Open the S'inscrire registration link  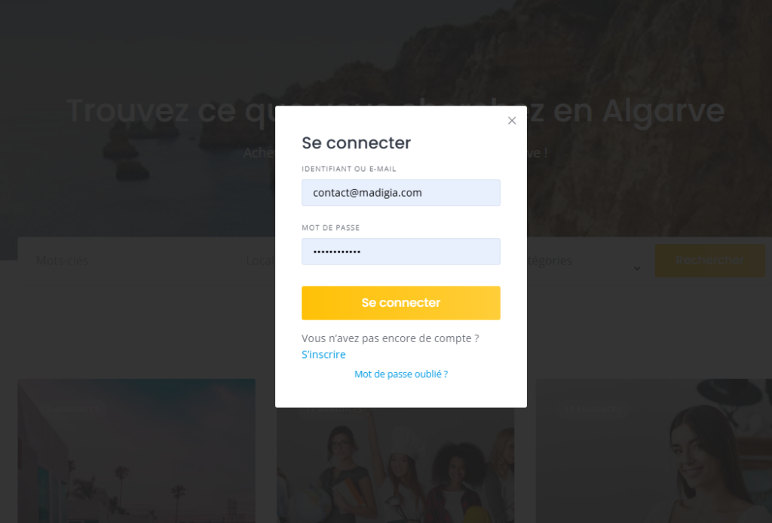(323, 354)
